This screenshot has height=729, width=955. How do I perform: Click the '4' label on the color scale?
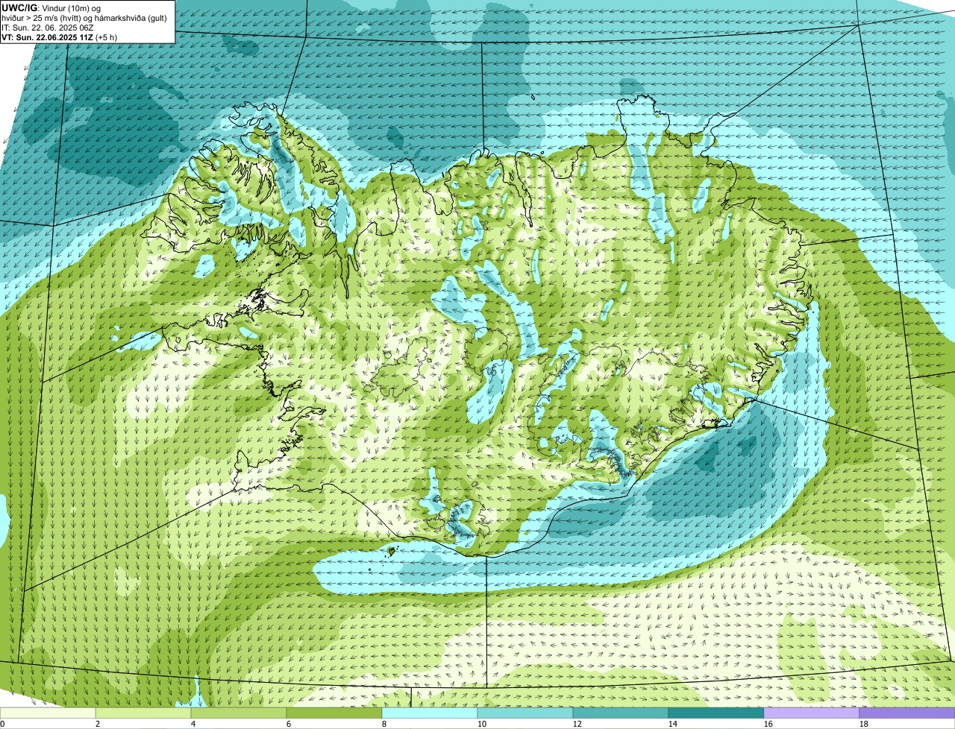coord(193,724)
